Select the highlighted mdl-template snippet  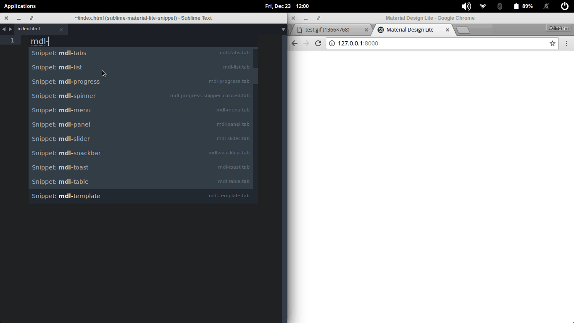point(141,196)
